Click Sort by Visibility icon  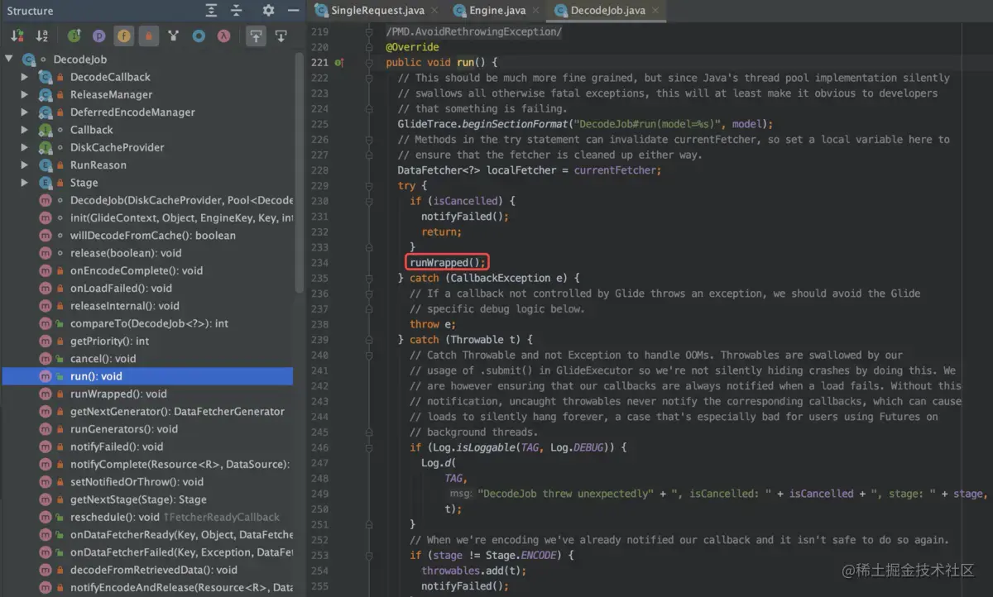click(17, 36)
